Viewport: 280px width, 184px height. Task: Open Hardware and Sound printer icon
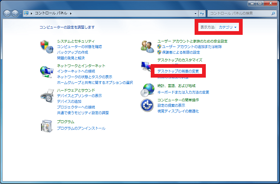(47, 96)
